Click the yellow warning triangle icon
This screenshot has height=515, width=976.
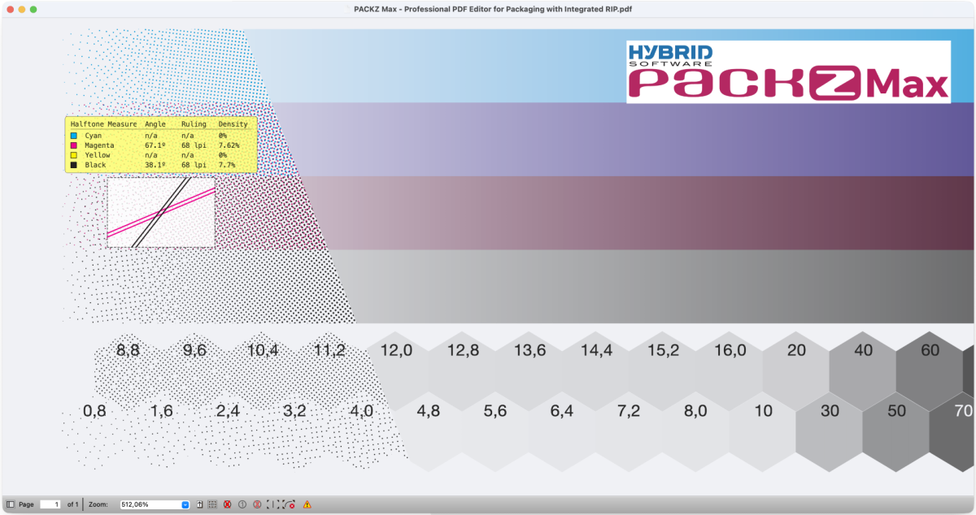pos(307,504)
